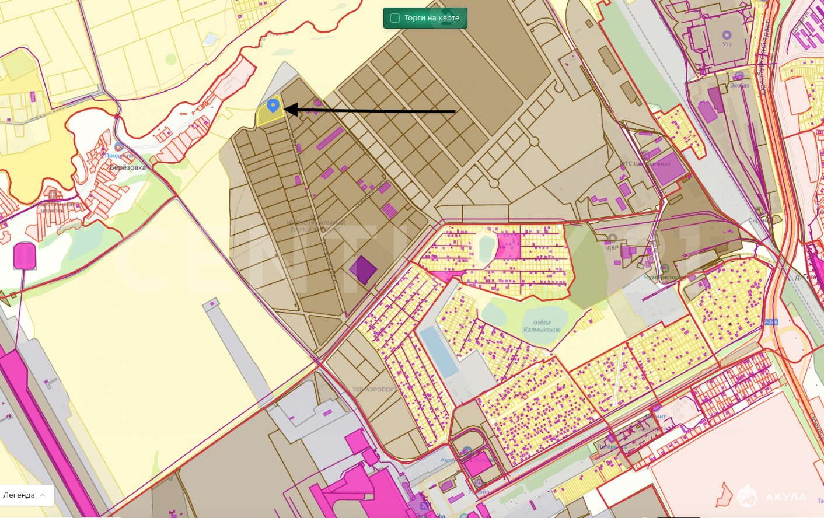Expand the Легенда panel chevron
The image size is (824, 518).
43,495
